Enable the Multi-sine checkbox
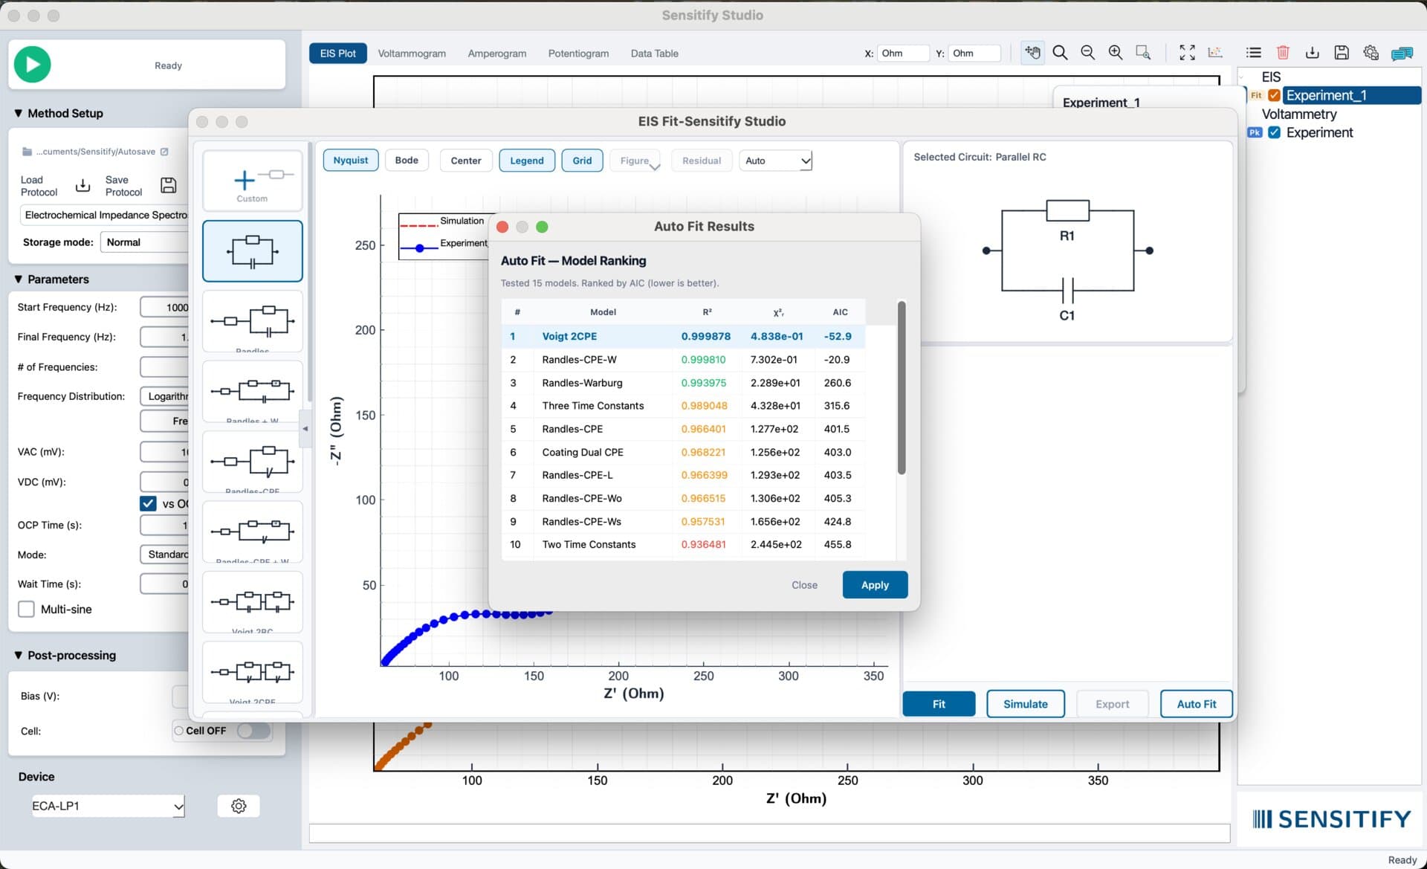Screen dimensions: 1427x869 (26, 609)
